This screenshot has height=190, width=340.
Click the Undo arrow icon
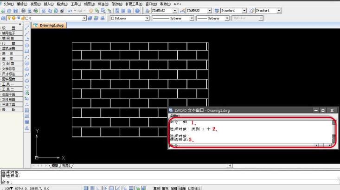(70, 10)
